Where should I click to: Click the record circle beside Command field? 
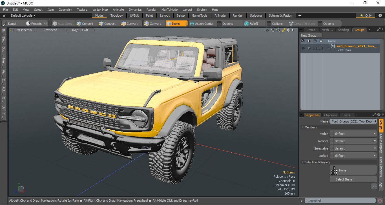click(380, 201)
